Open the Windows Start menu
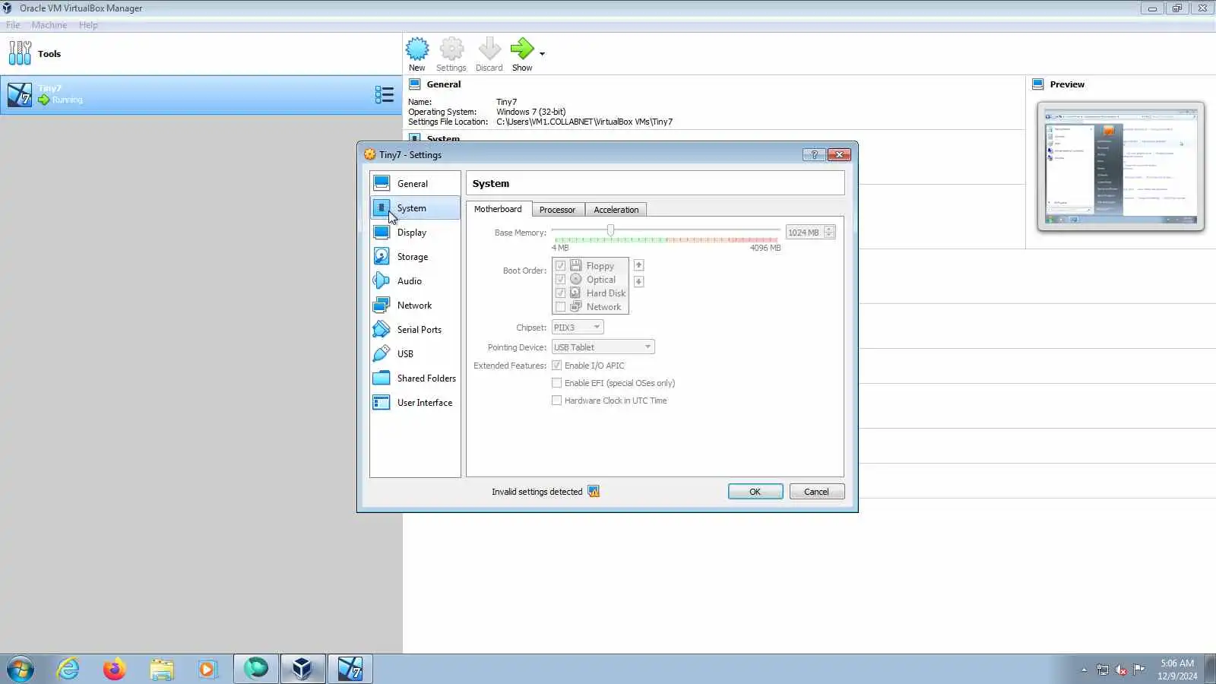This screenshot has width=1216, height=684. click(21, 669)
